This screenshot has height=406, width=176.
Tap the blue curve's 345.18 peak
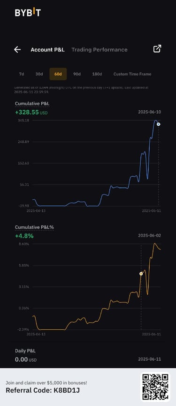coord(156,121)
